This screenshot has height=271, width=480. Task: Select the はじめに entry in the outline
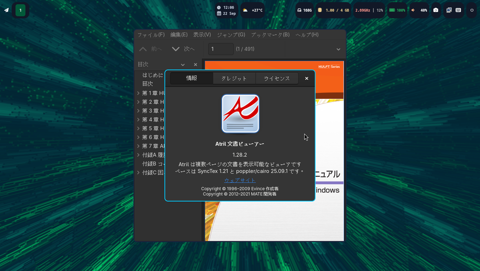tap(153, 75)
